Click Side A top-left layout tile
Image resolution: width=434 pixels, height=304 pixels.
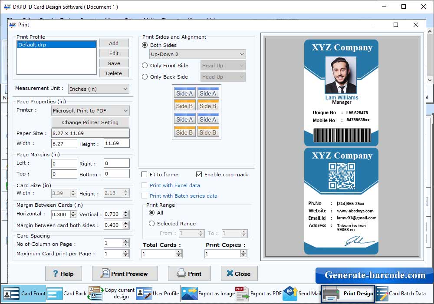pyautogui.click(x=184, y=93)
